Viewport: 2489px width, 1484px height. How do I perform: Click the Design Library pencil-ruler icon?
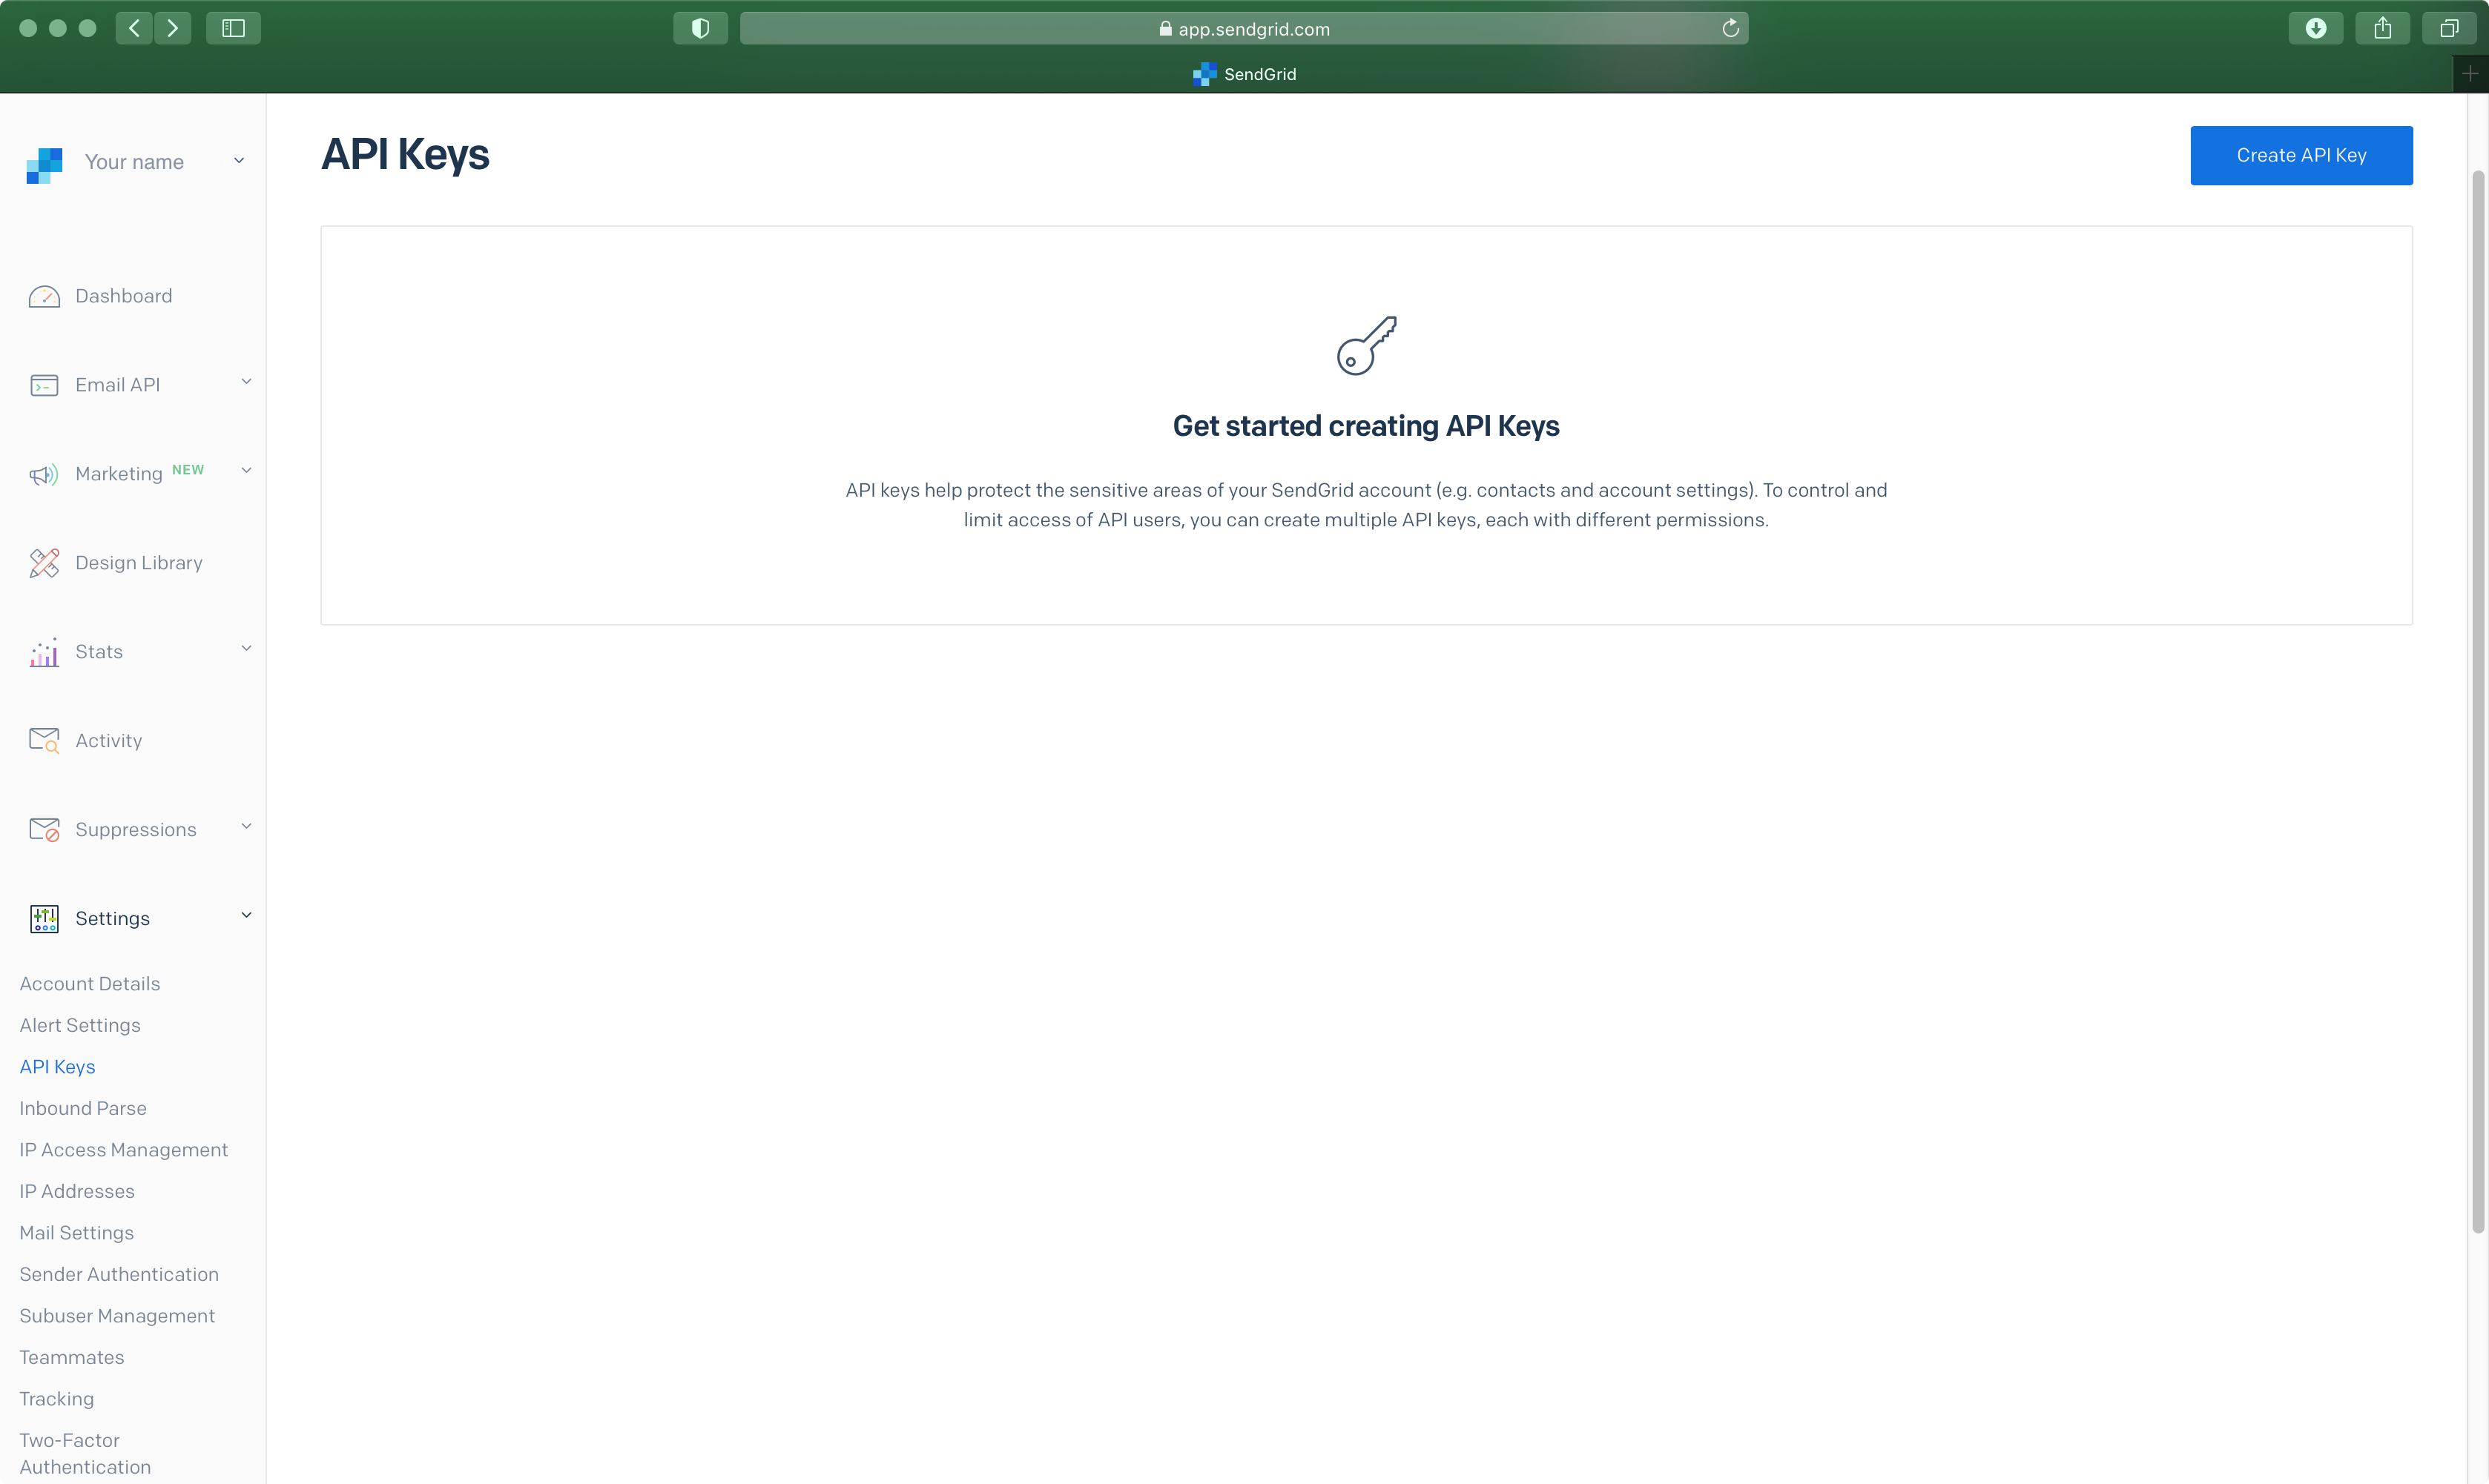(x=44, y=563)
